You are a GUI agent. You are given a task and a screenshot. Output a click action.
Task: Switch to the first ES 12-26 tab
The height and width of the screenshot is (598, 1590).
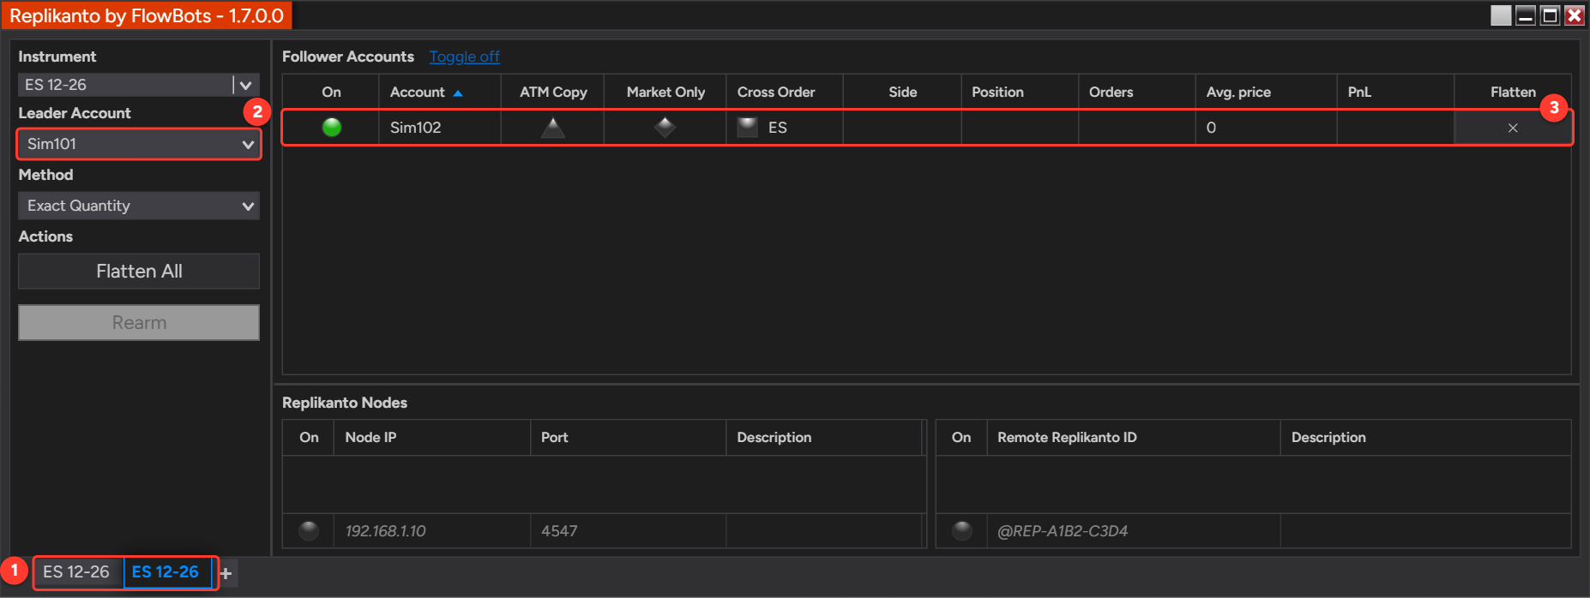pos(77,572)
